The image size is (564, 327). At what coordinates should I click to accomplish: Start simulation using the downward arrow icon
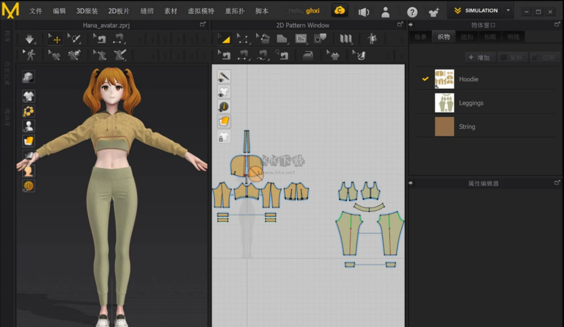[29, 39]
